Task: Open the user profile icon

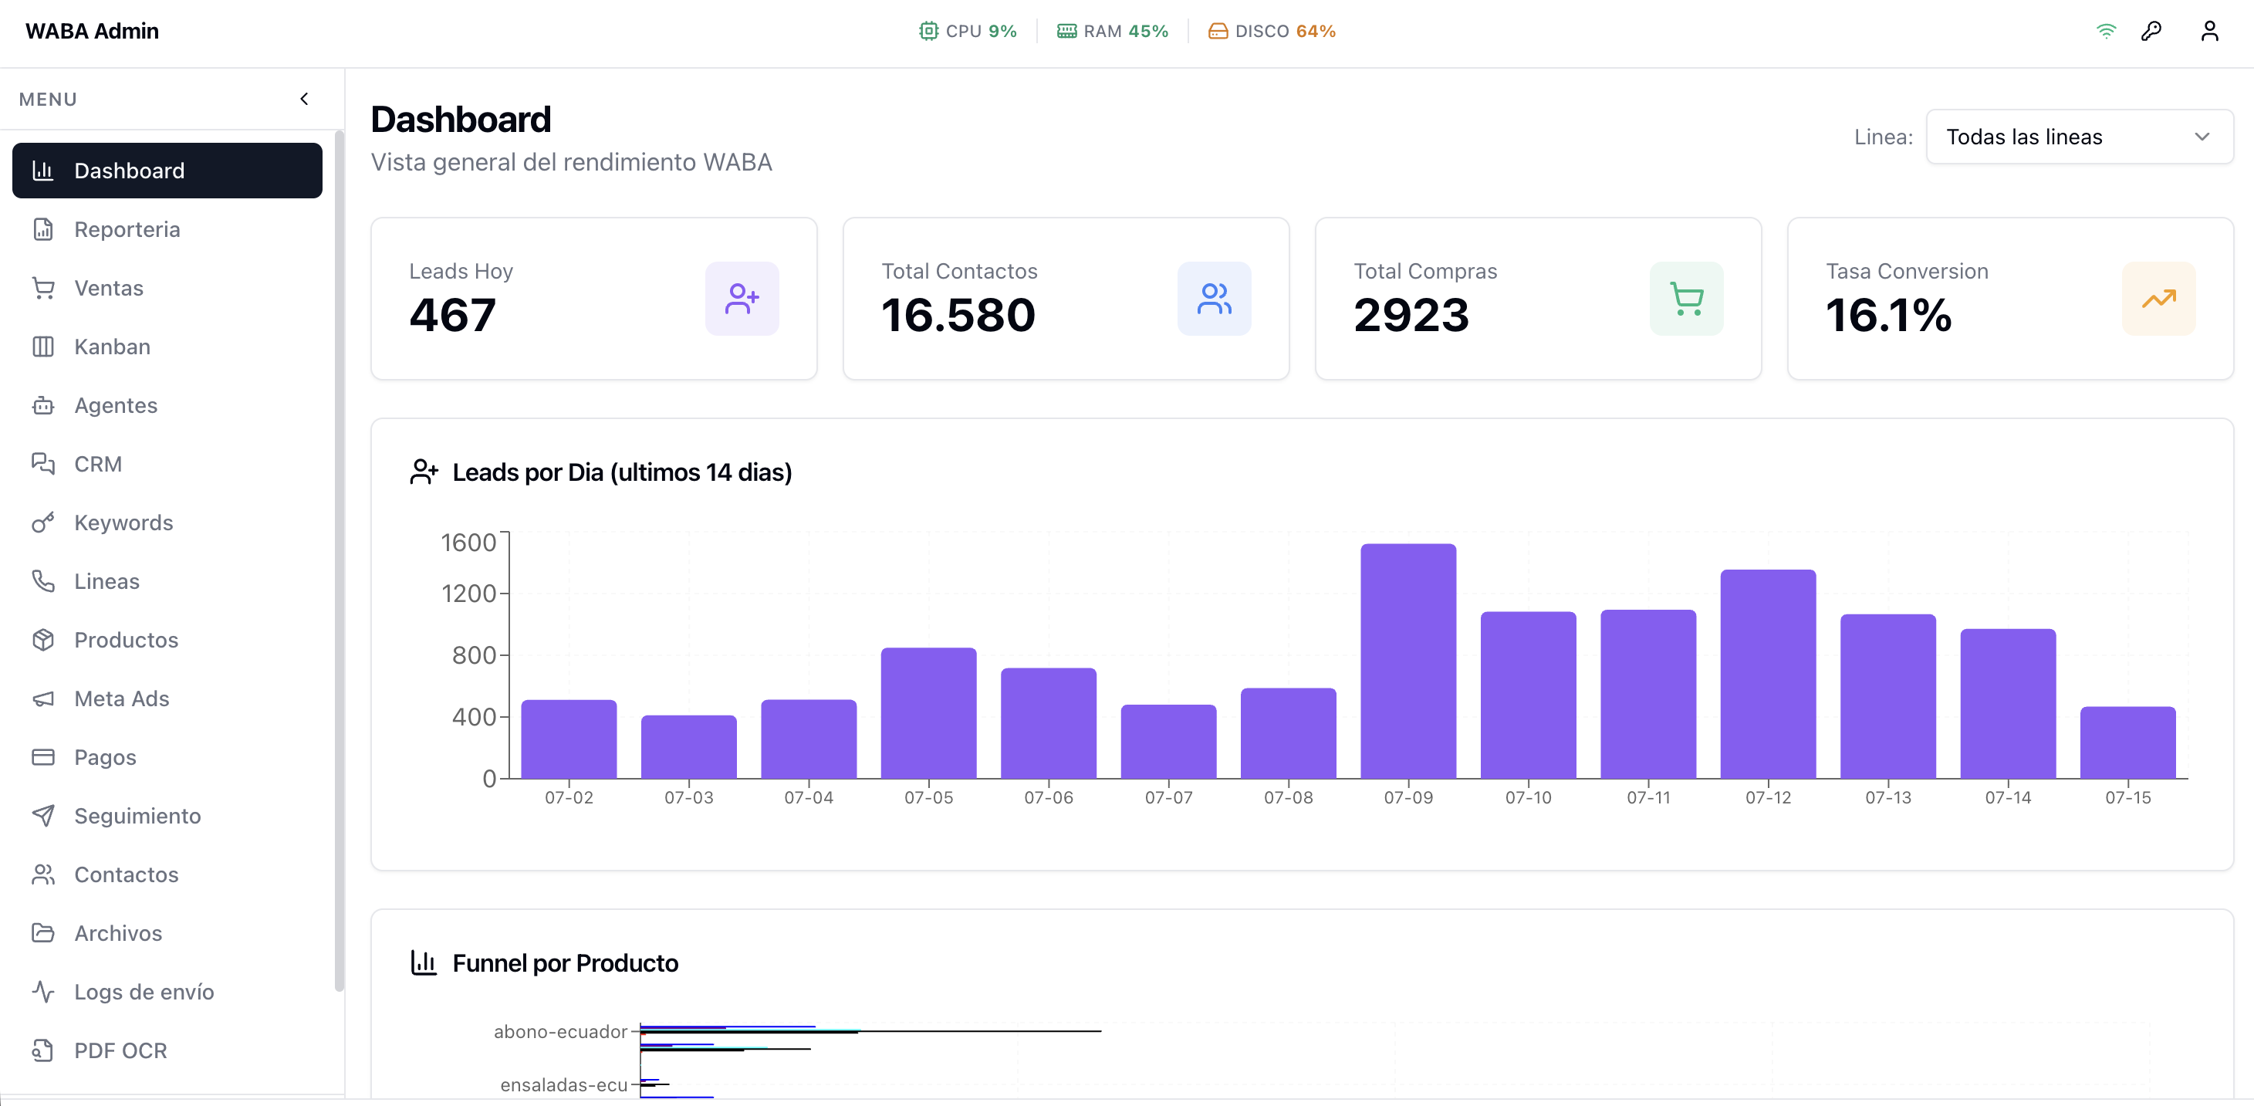Action: [2209, 32]
